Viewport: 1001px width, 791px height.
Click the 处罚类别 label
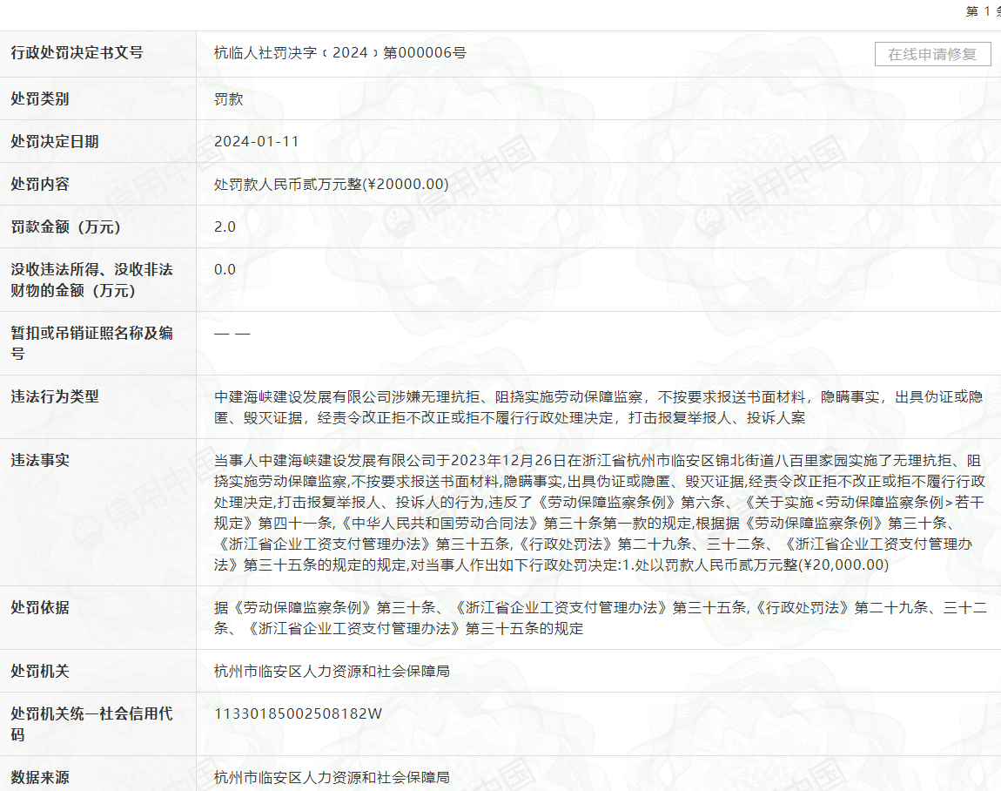[39, 99]
